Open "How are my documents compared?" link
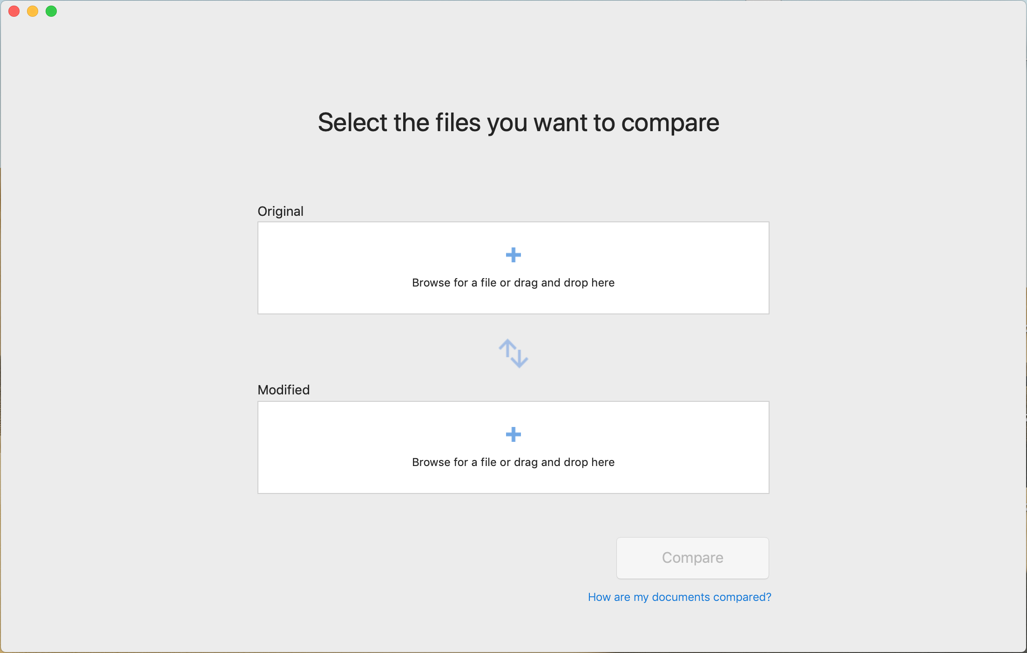 [679, 597]
